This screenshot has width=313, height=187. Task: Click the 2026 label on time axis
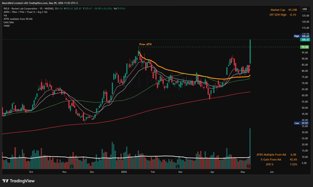(x=124, y=172)
